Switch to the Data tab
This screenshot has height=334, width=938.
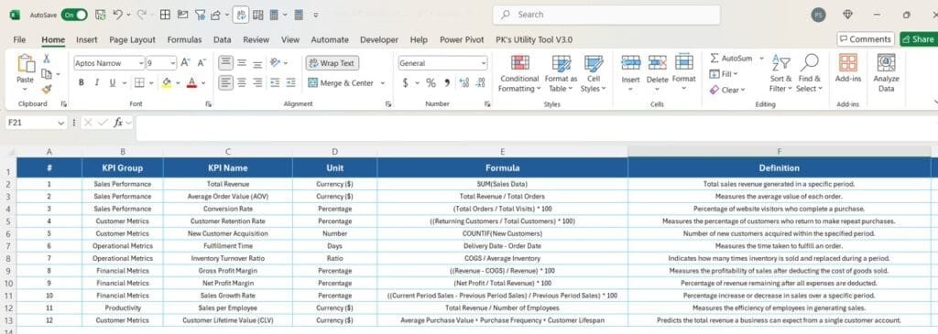click(x=222, y=39)
